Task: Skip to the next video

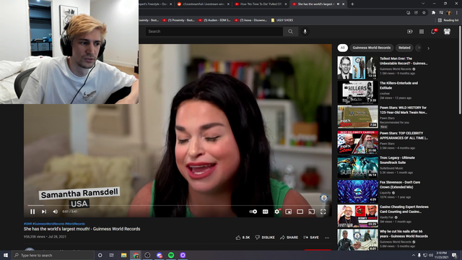Action: click(x=44, y=212)
